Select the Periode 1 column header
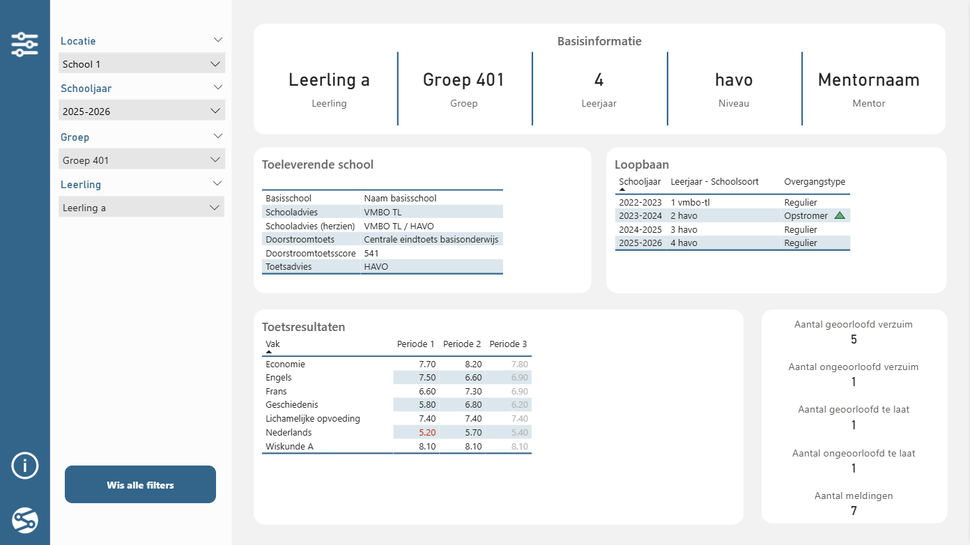Screen dimensions: 970x545 416,344
